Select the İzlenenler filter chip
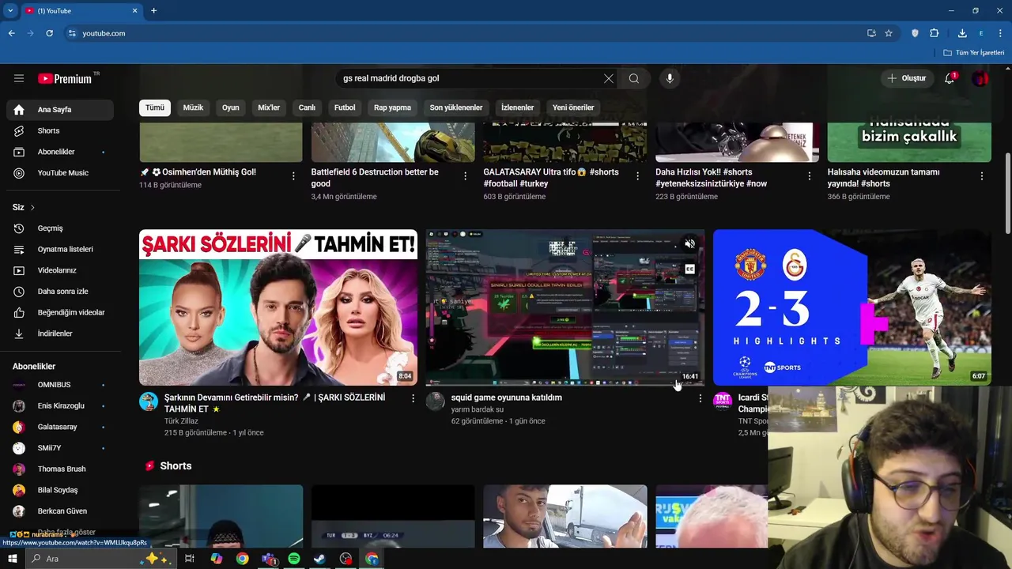This screenshot has height=569, width=1012. tap(518, 107)
